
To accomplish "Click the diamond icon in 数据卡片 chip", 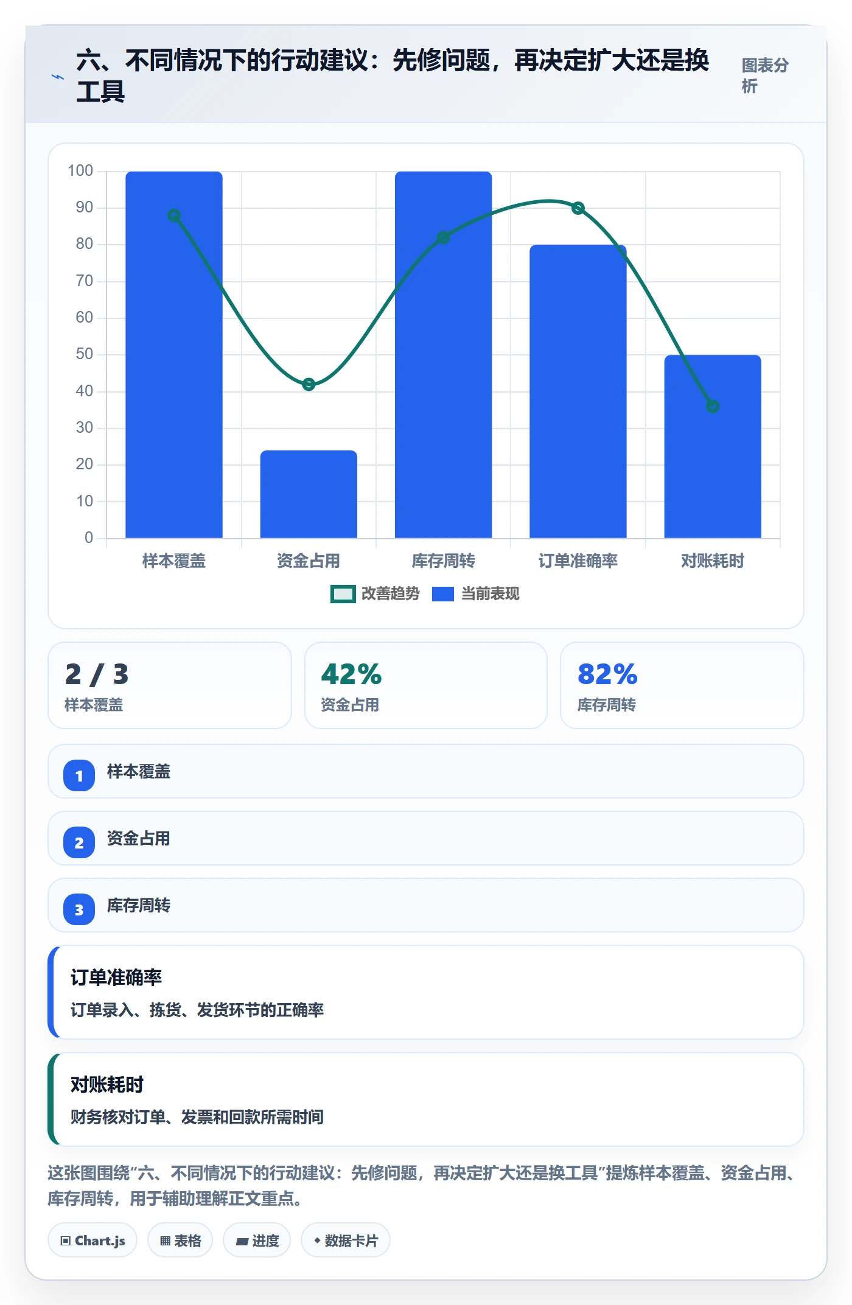I will 317,1240.
